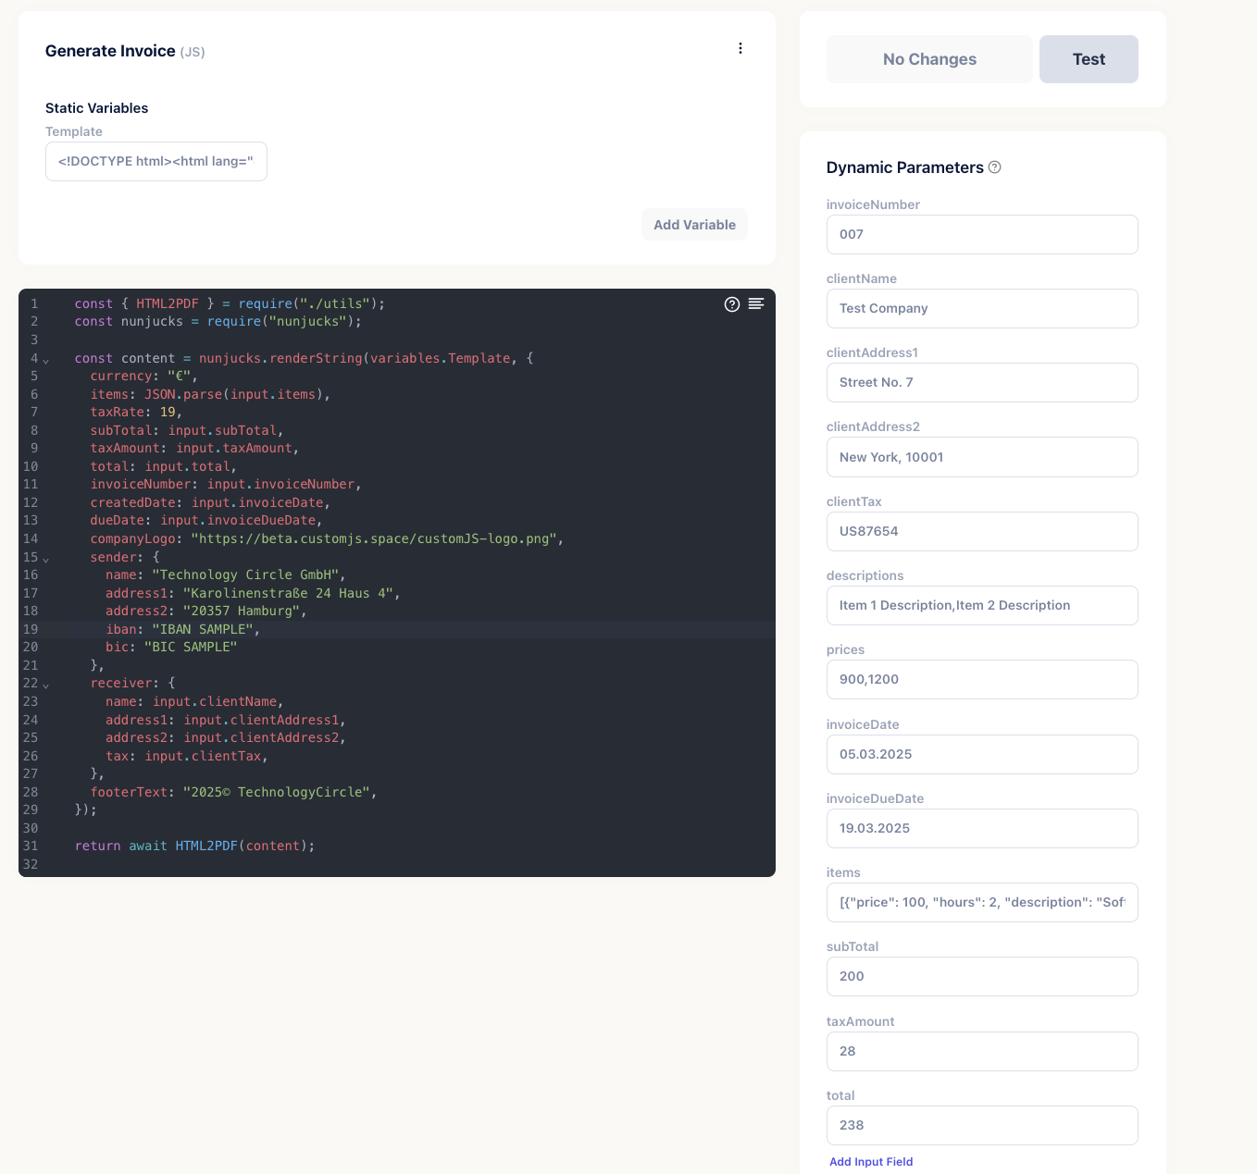The image size is (1257, 1174).
Task: Click the Add Variable button
Action: [x=694, y=225]
